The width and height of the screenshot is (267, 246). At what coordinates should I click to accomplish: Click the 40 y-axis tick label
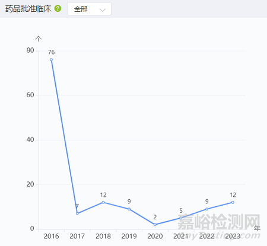point(30,140)
